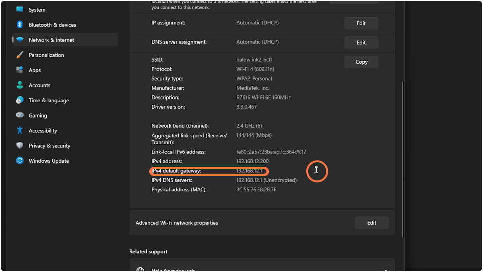The height and width of the screenshot is (272, 483).
Task: Edit the DNS server assignment
Action: 361,42
